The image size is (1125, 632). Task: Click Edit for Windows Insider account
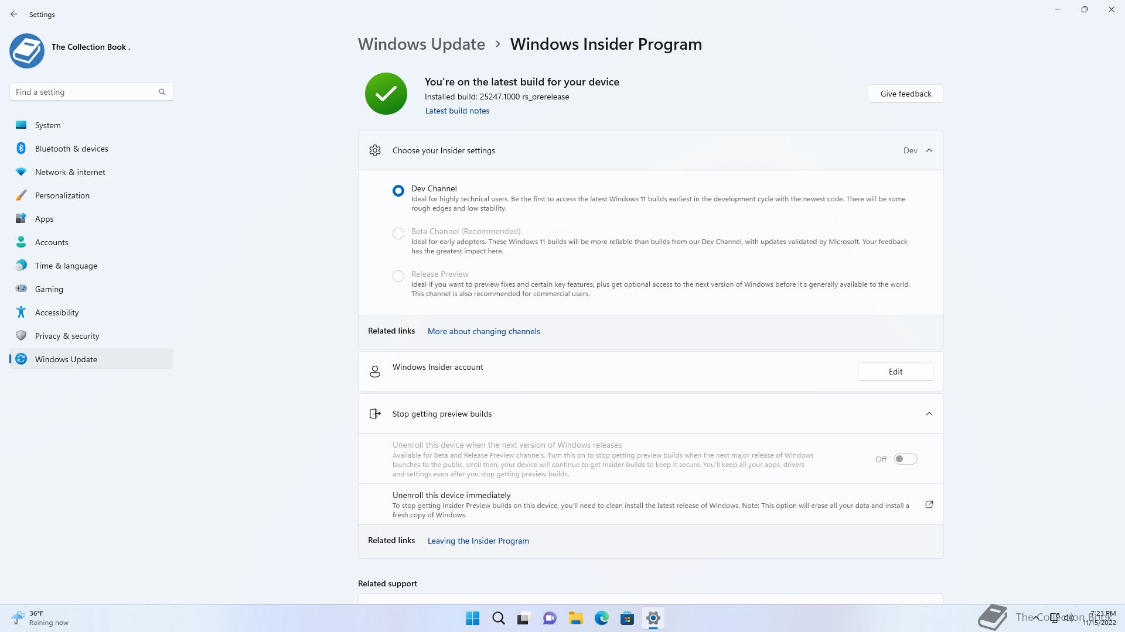coord(895,372)
